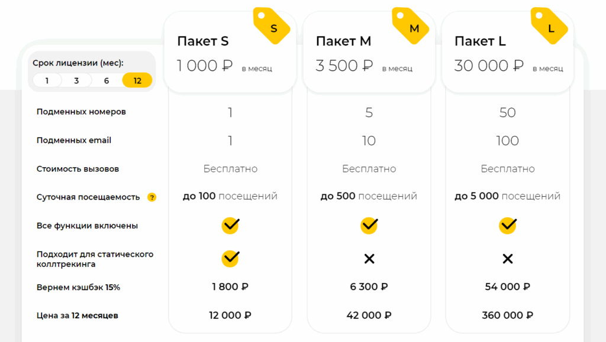The image size is (606, 342).
Task: Select 12 month license term
Action: (x=137, y=81)
